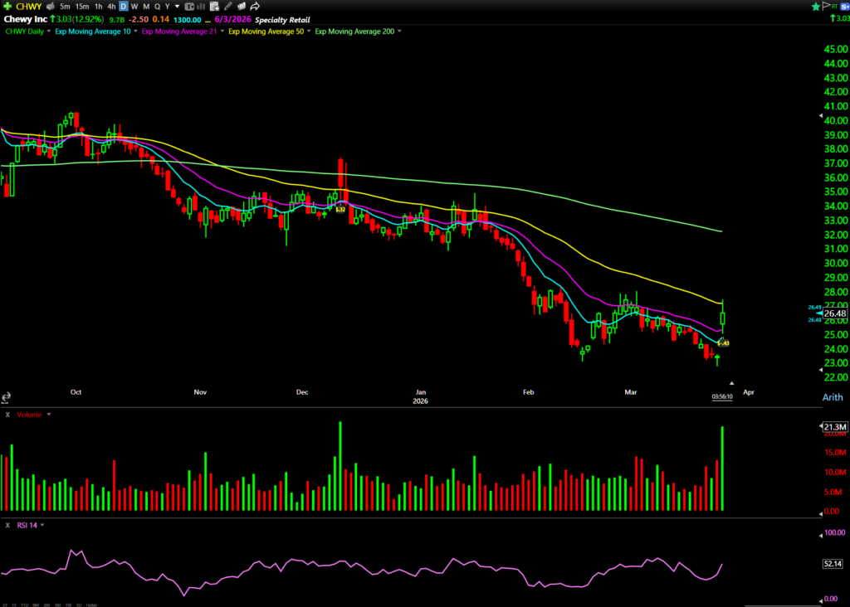Open the CHWY Daily plot menu
Screen dimensions: 850x607
tap(50, 32)
